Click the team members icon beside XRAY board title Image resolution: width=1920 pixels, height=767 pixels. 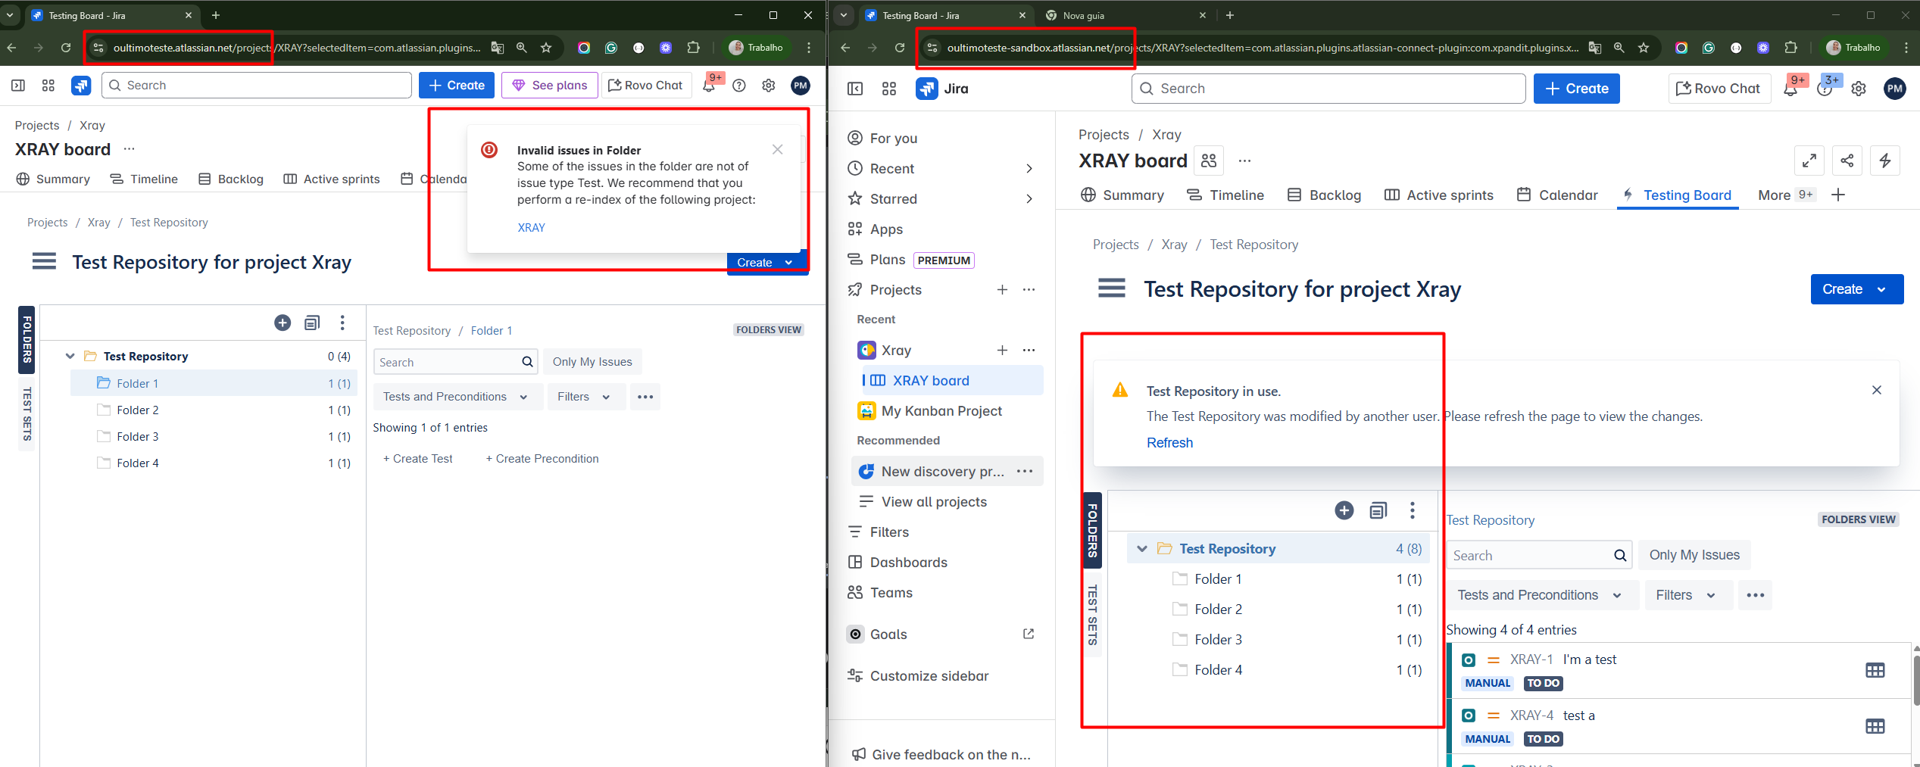(x=1209, y=161)
